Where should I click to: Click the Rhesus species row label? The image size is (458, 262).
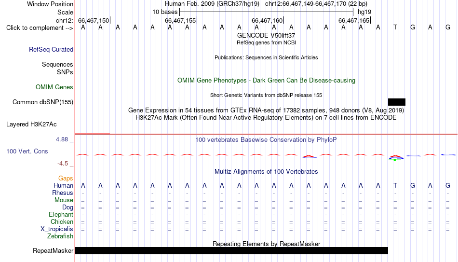coord(63,193)
